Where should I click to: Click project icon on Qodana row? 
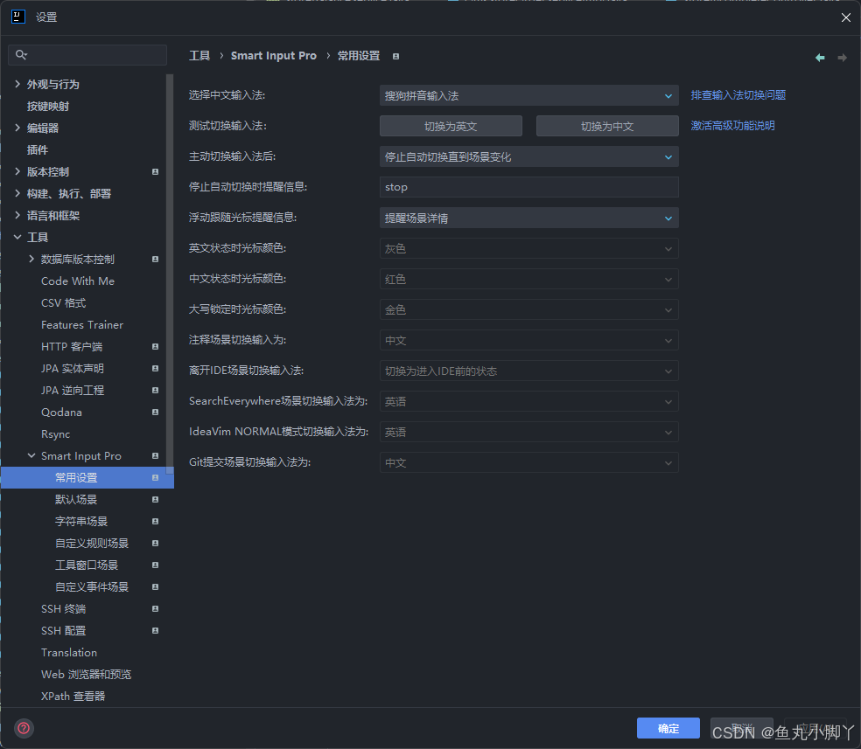[156, 413]
